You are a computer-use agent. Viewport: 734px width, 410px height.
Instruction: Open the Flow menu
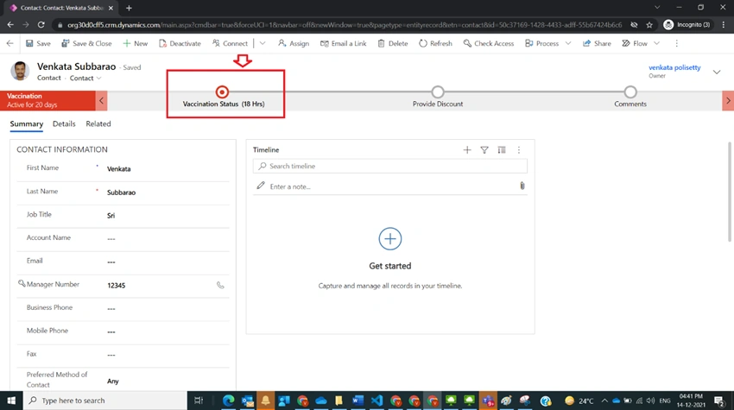641,43
